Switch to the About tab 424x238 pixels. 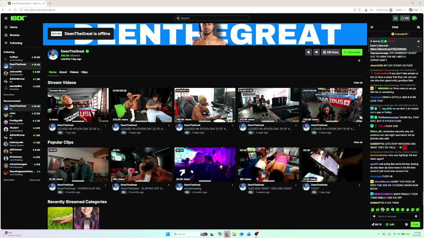63,72
